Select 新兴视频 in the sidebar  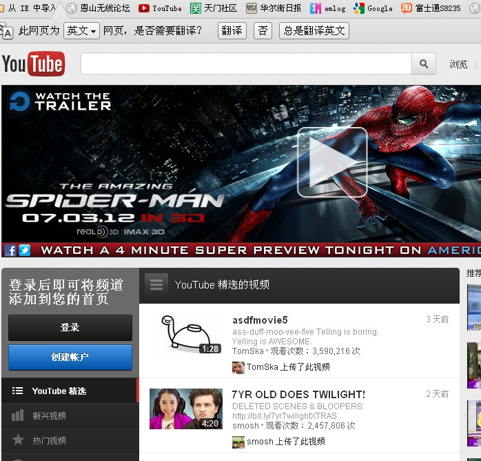point(70,415)
